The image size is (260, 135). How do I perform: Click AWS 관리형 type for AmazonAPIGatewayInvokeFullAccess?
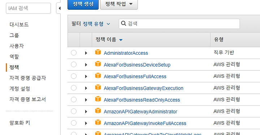pyautogui.click(x=227, y=123)
